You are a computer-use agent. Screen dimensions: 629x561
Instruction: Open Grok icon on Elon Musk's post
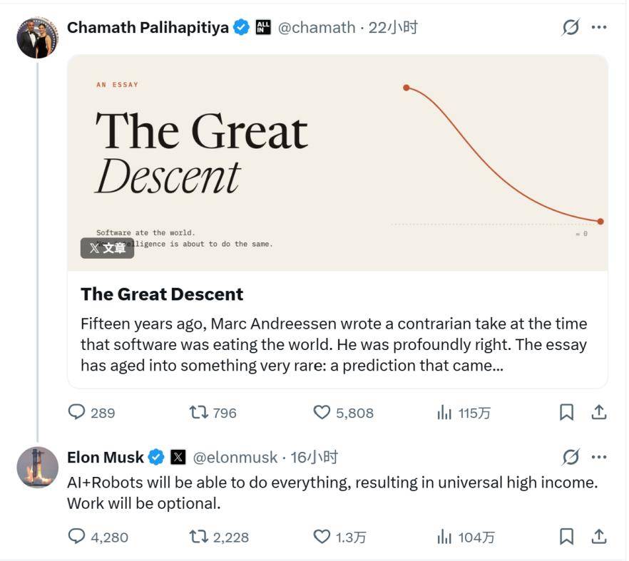point(571,457)
